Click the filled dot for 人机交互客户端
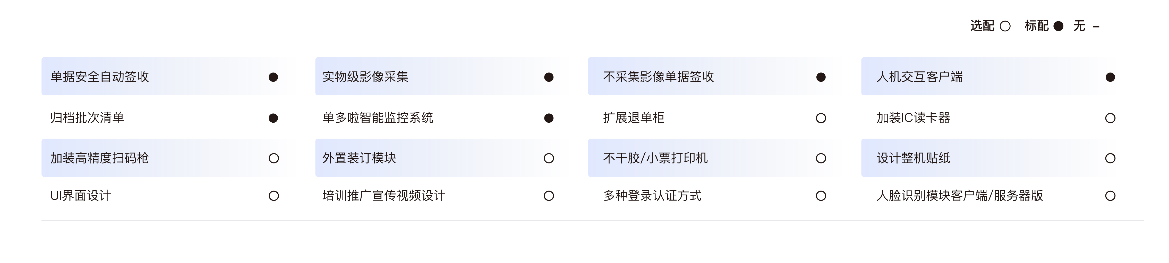Screen dimensions: 1169x263 tap(1111, 77)
